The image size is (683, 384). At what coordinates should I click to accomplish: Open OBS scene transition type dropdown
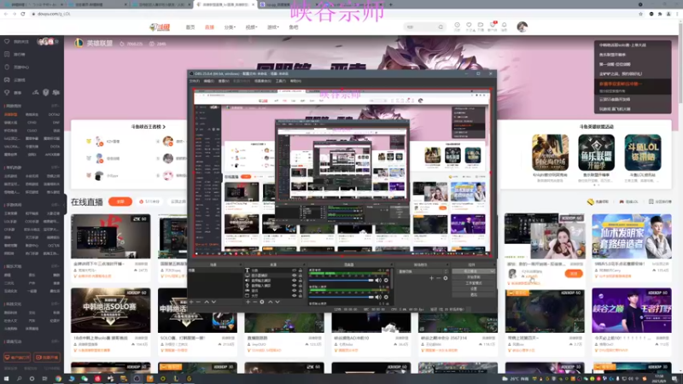click(x=422, y=271)
